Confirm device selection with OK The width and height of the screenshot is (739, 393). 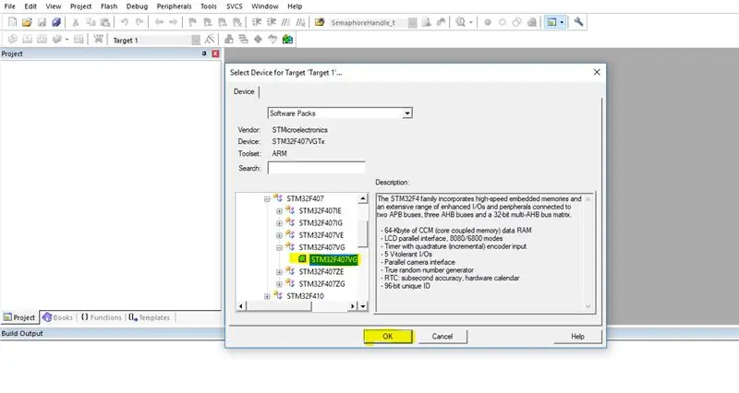point(388,337)
